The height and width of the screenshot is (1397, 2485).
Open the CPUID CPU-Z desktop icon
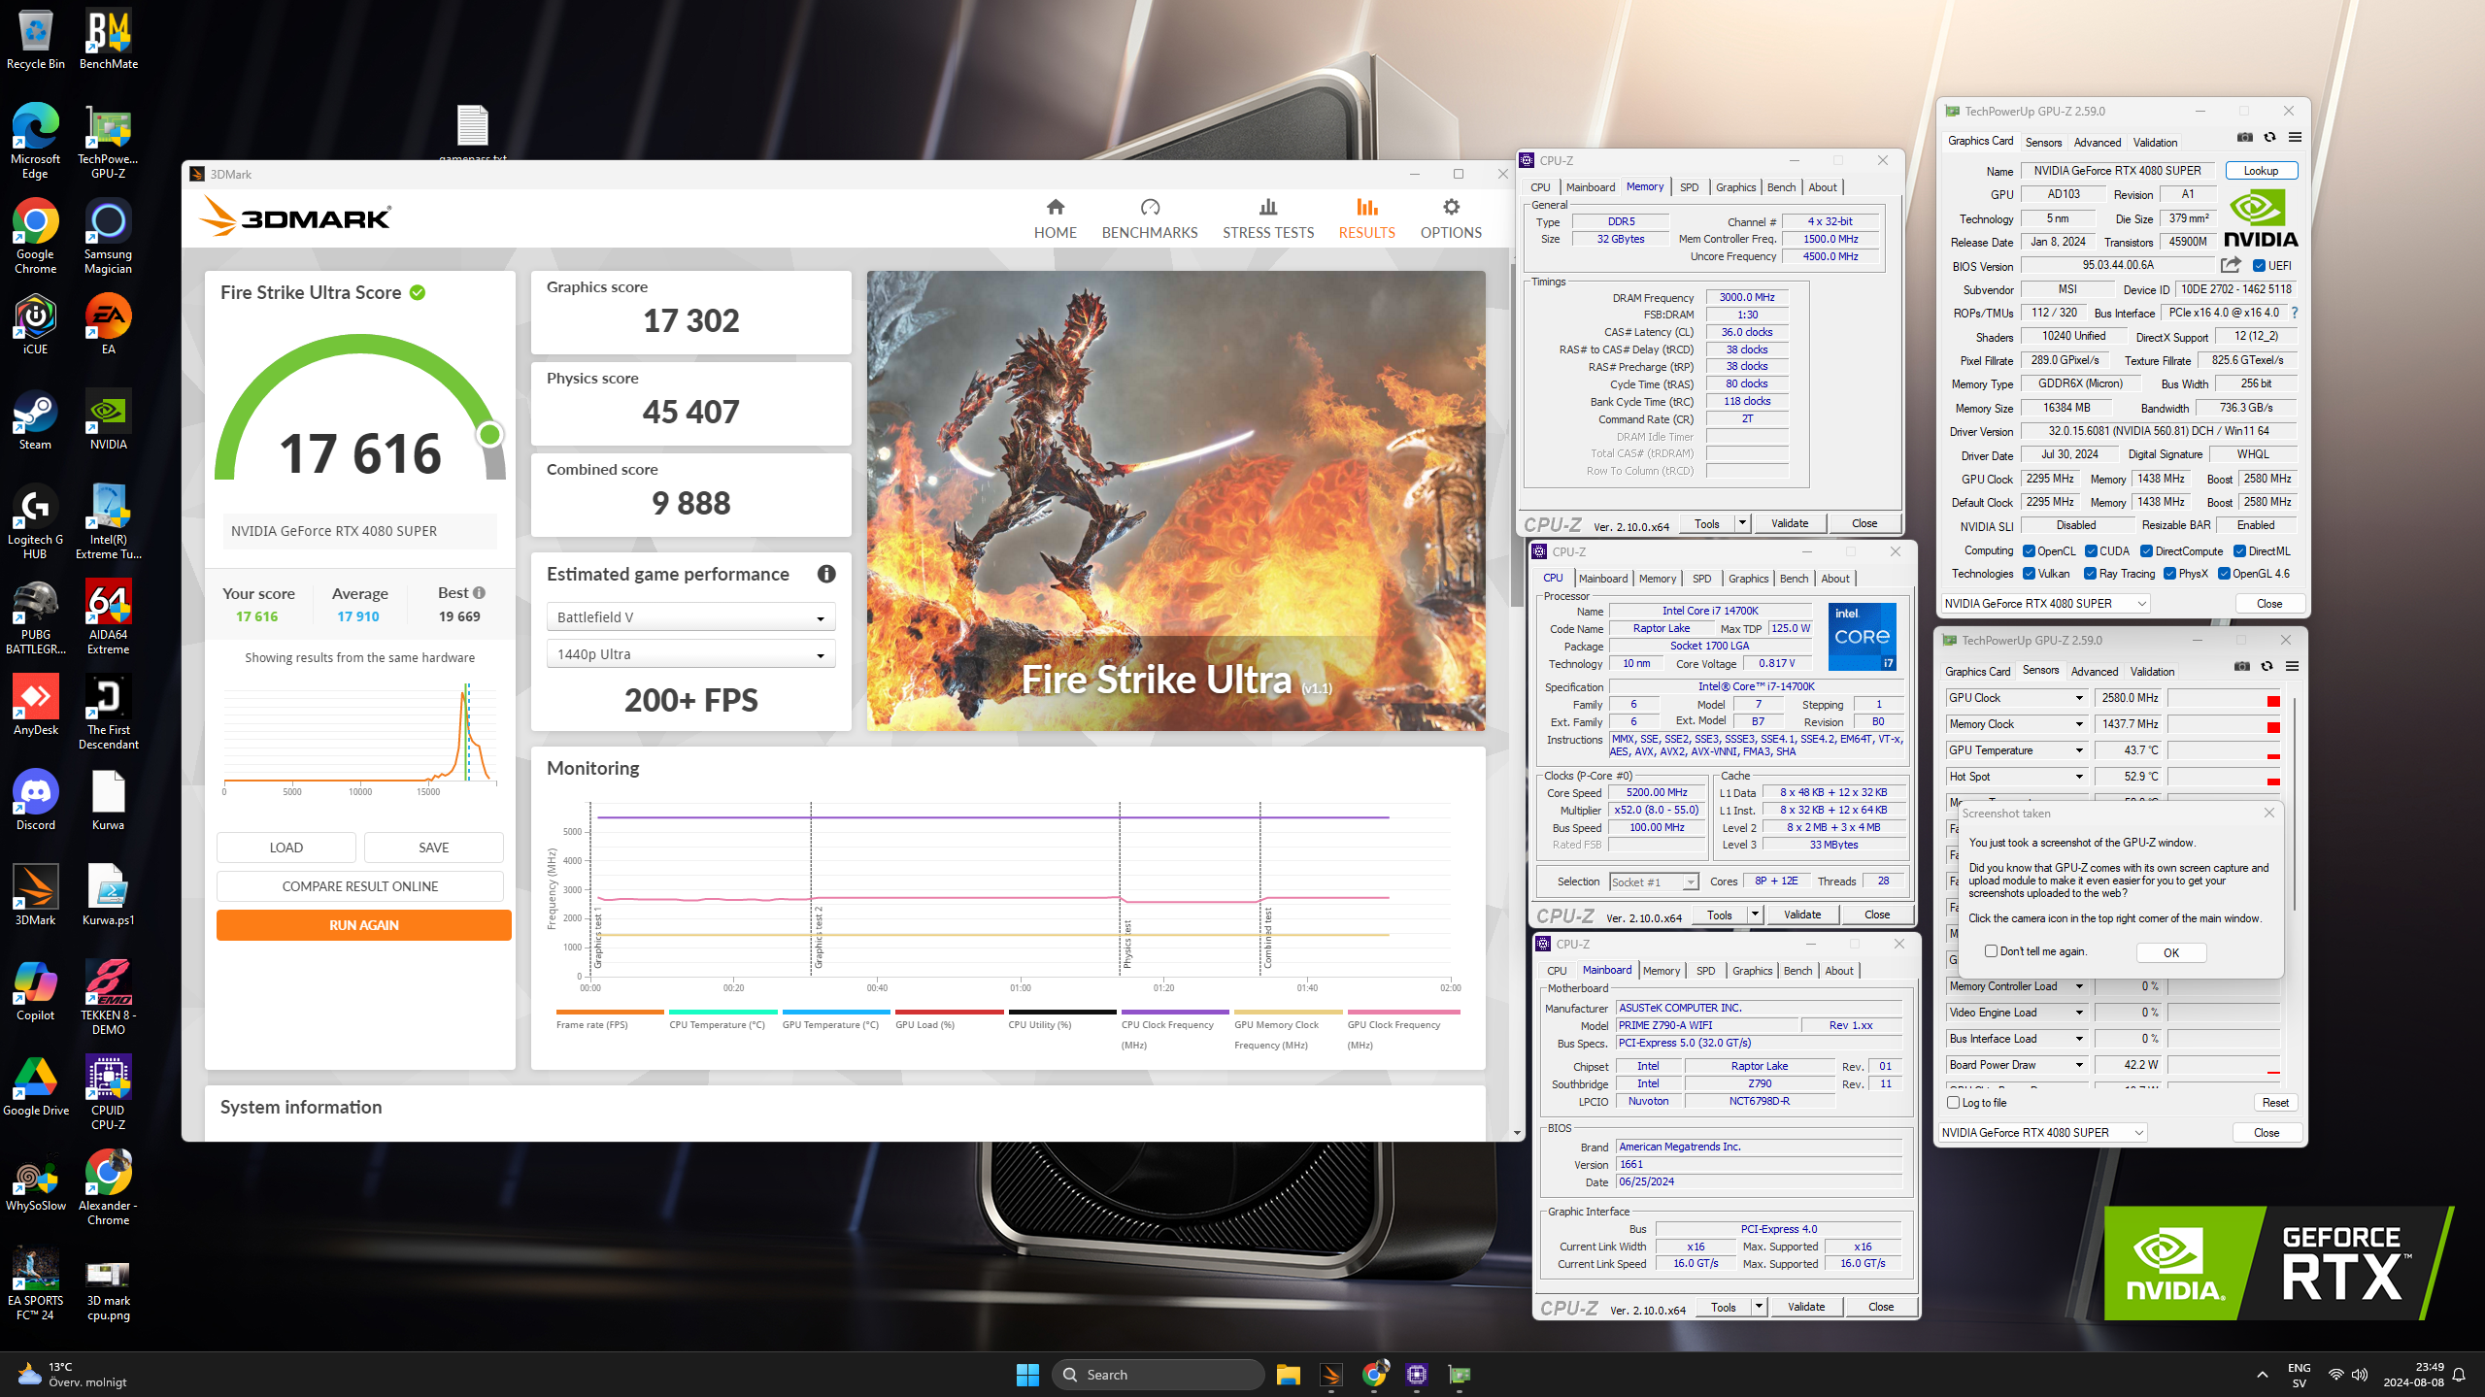(x=108, y=1093)
